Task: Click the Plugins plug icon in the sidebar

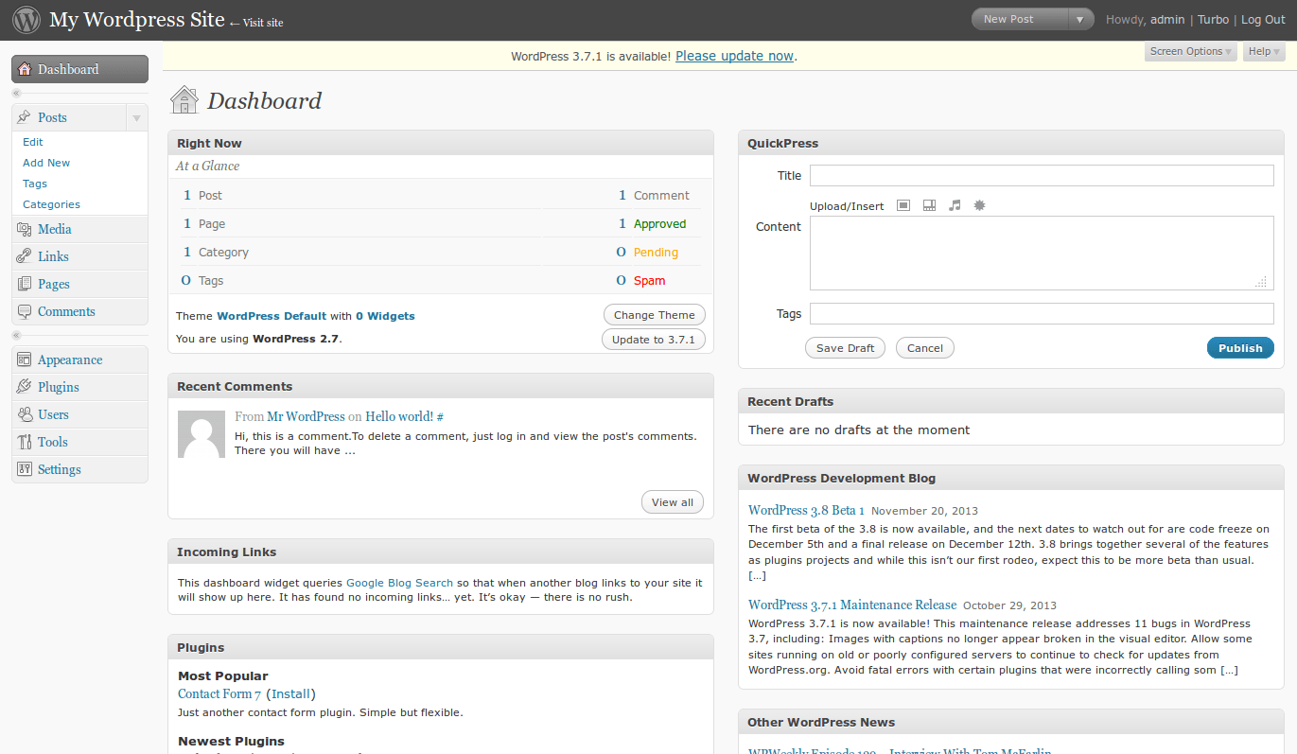Action: [x=24, y=387]
